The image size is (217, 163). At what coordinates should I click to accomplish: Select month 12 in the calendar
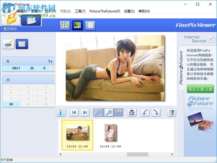point(46,104)
